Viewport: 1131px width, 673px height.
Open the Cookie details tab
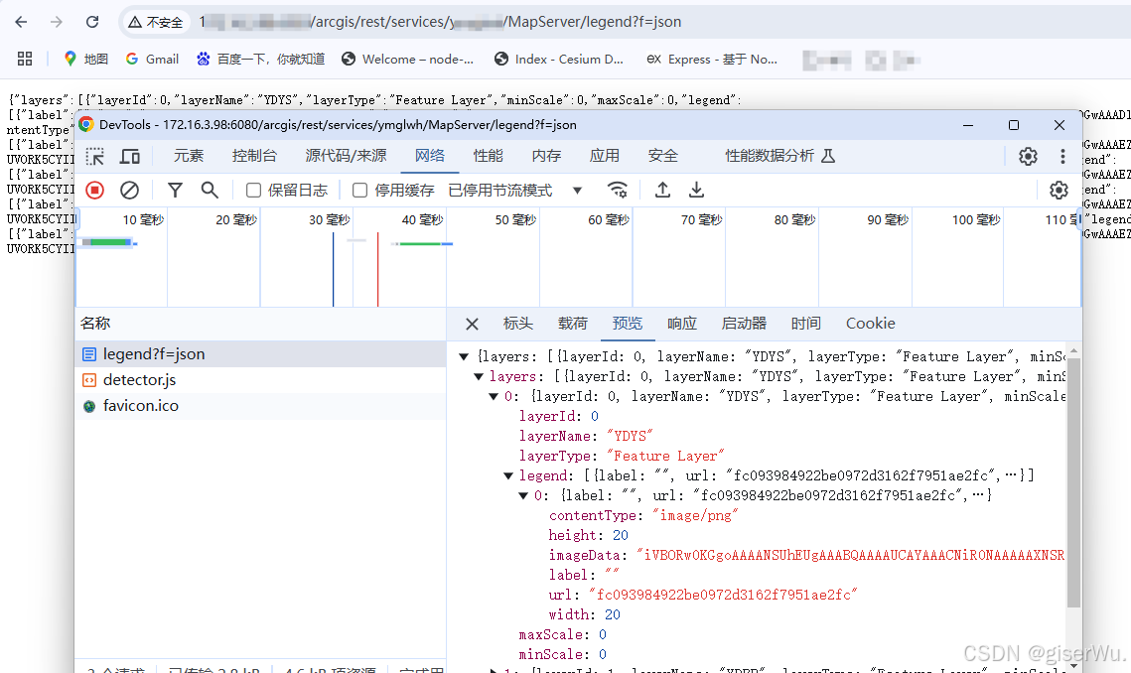pos(871,324)
